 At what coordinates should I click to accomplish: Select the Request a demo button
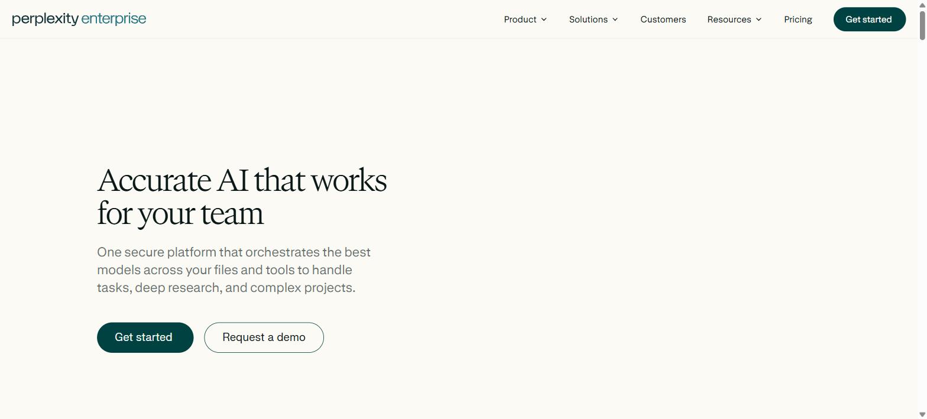(x=264, y=337)
